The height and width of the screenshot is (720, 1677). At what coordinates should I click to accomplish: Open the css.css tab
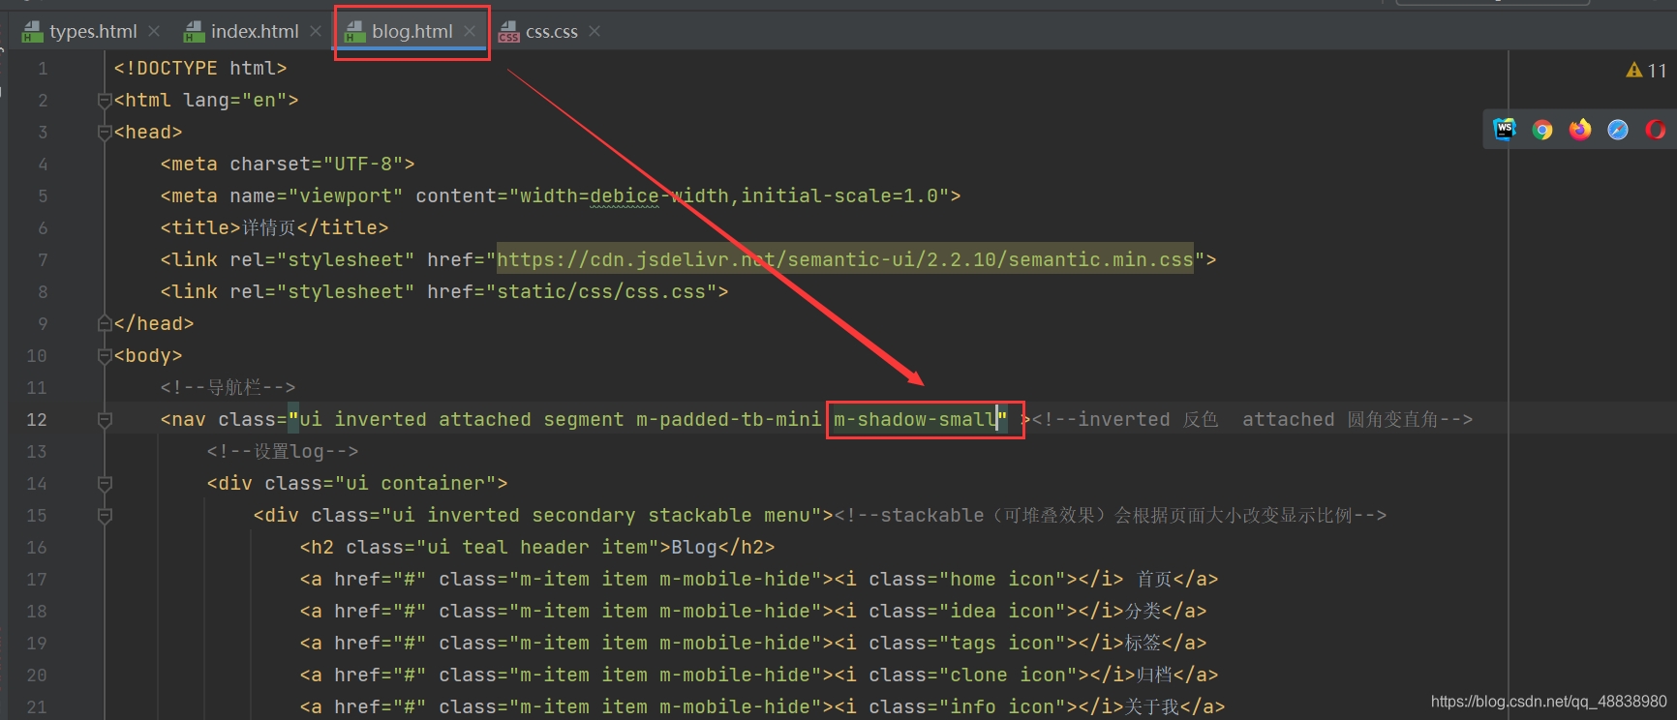(x=552, y=32)
